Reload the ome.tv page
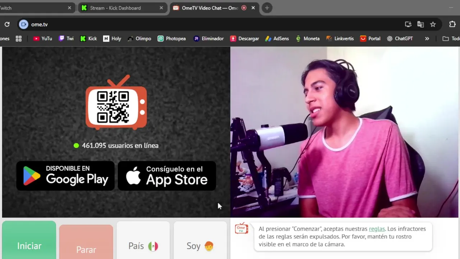Screen dimensions: 460x259 click(x=7, y=24)
